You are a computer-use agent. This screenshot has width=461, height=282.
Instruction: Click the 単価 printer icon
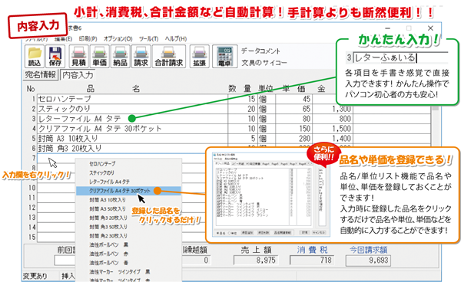click(x=100, y=56)
